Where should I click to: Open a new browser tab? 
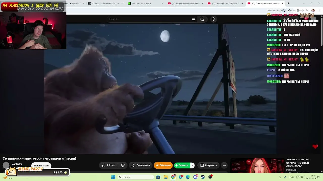288,4
